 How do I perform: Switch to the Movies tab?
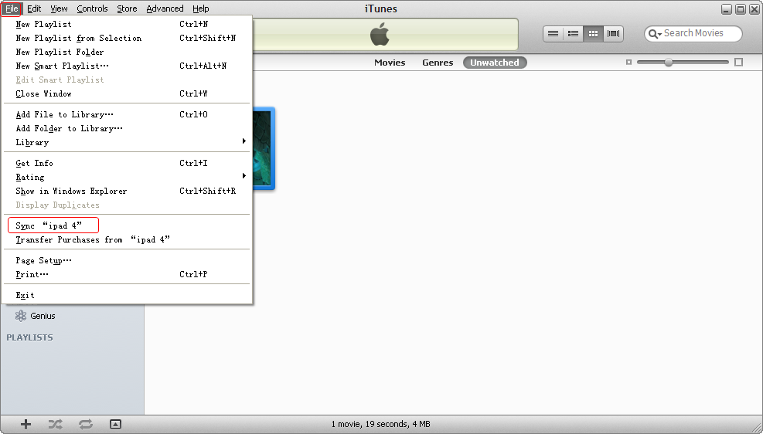(x=390, y=63)
